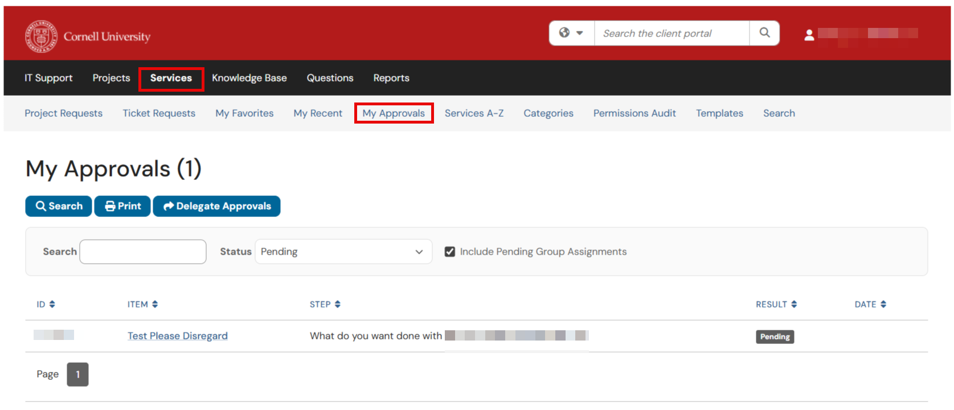This screenshot has width=954, height=410.
Task: Open Project Requests link
Action: (64, 113)
